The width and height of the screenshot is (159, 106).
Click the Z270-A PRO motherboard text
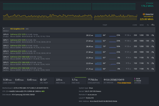(x=31, y=88)
